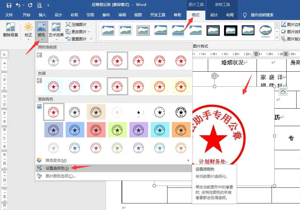Click the recolor section icon

pyautogui.click(x=39, y=106)
